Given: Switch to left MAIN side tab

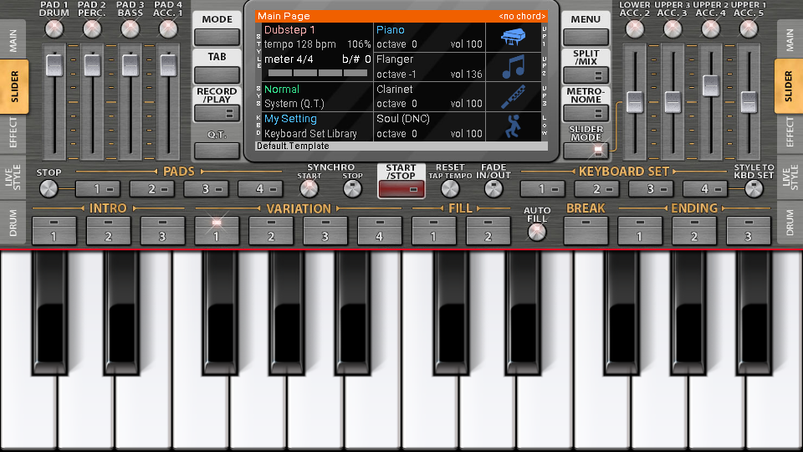Looking at the screenshot, I should (x=13, y=40).
